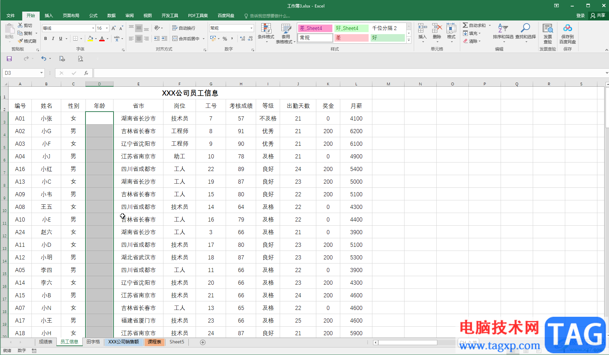The height and width of the screenshot is (355, 609).
Task: Toggle bold formatting
Action: pos(45,39)
